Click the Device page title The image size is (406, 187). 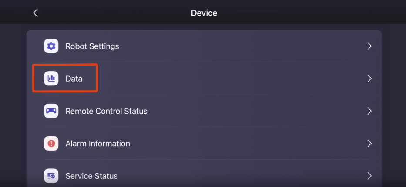tap(204, 13)
